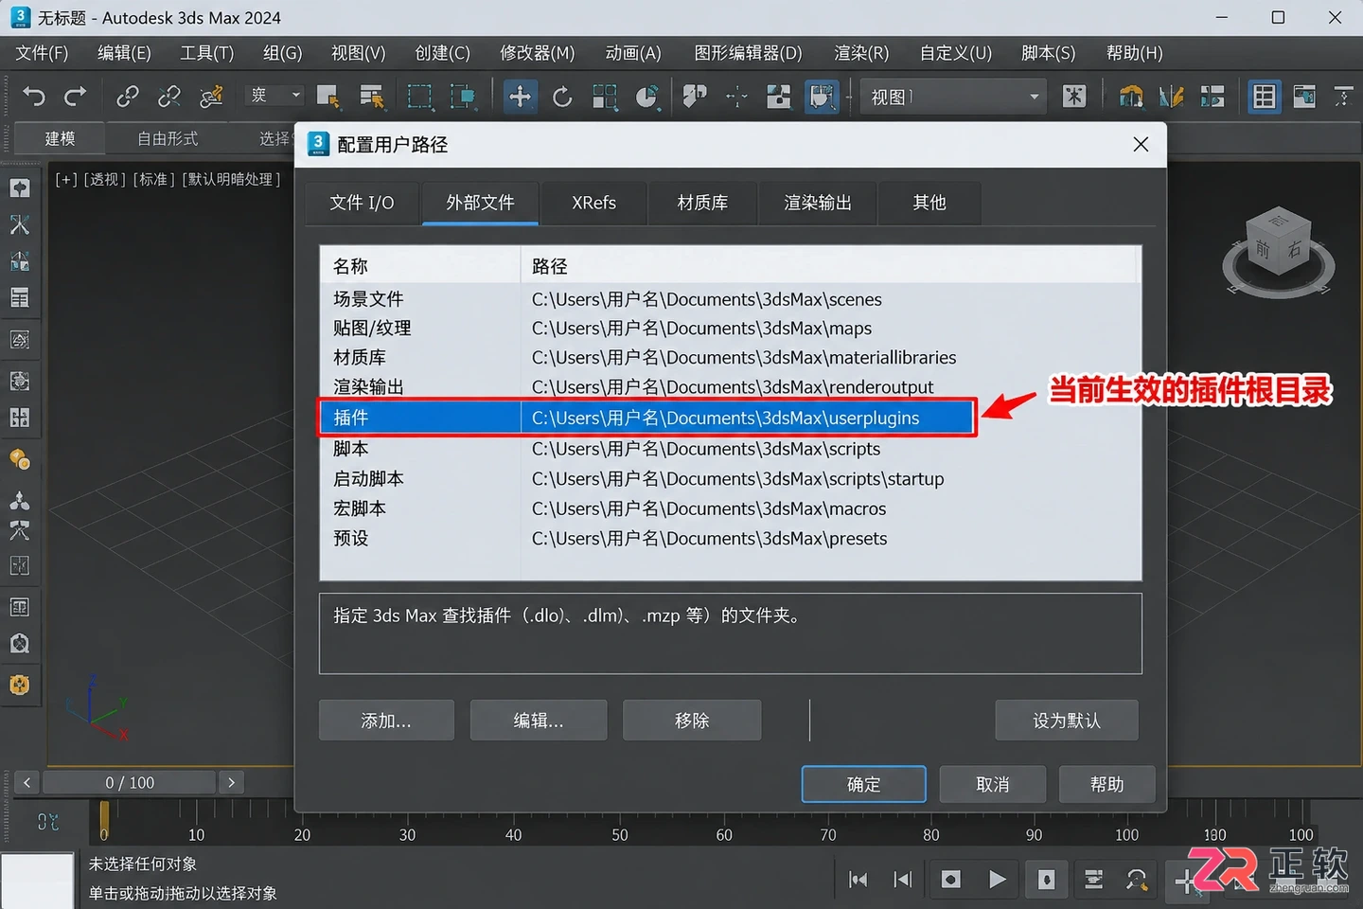
Task: Select the 启动脚本 path row
Action: (x=731, y=479)
